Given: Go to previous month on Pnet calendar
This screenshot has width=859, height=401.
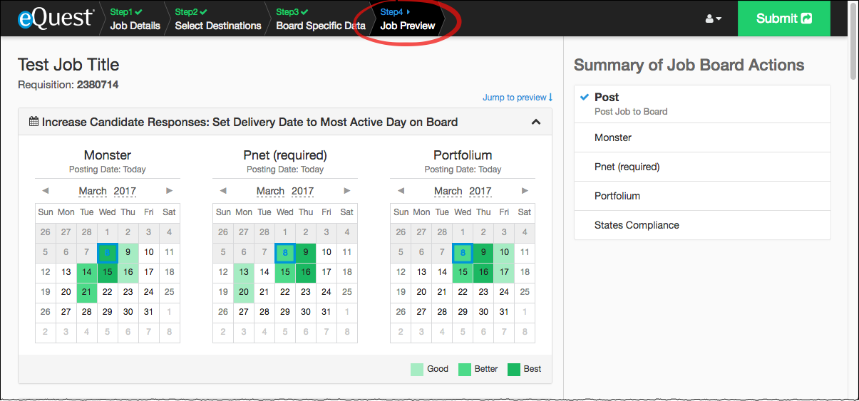Looking at the screenshot, I should 223,191.
